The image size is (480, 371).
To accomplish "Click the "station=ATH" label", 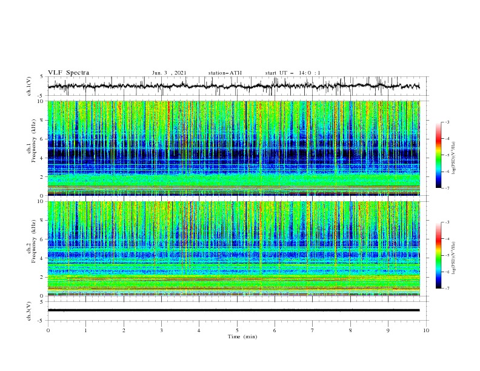I will 225,73.
